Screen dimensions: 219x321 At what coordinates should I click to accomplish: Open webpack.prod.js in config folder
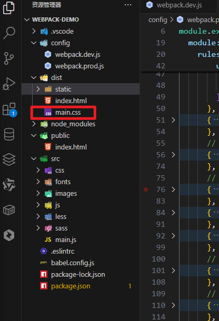[x=81, y=66]
